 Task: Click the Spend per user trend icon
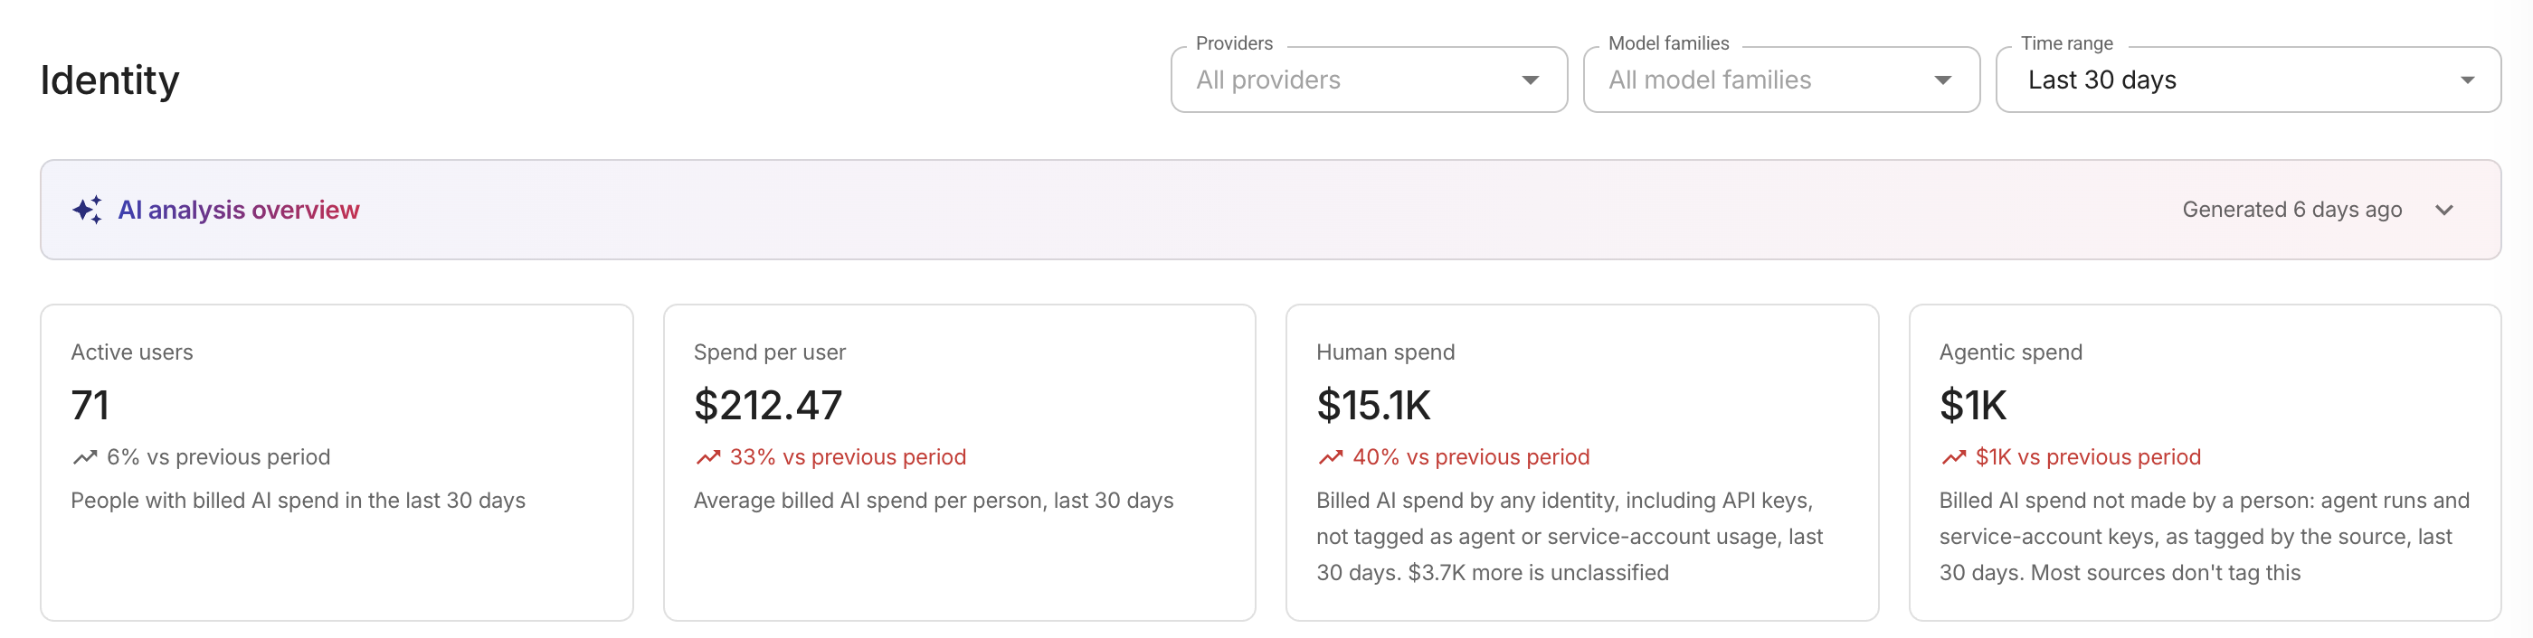(708, 456)
